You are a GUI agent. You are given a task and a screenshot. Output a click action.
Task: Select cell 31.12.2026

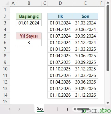coord(85,95)
